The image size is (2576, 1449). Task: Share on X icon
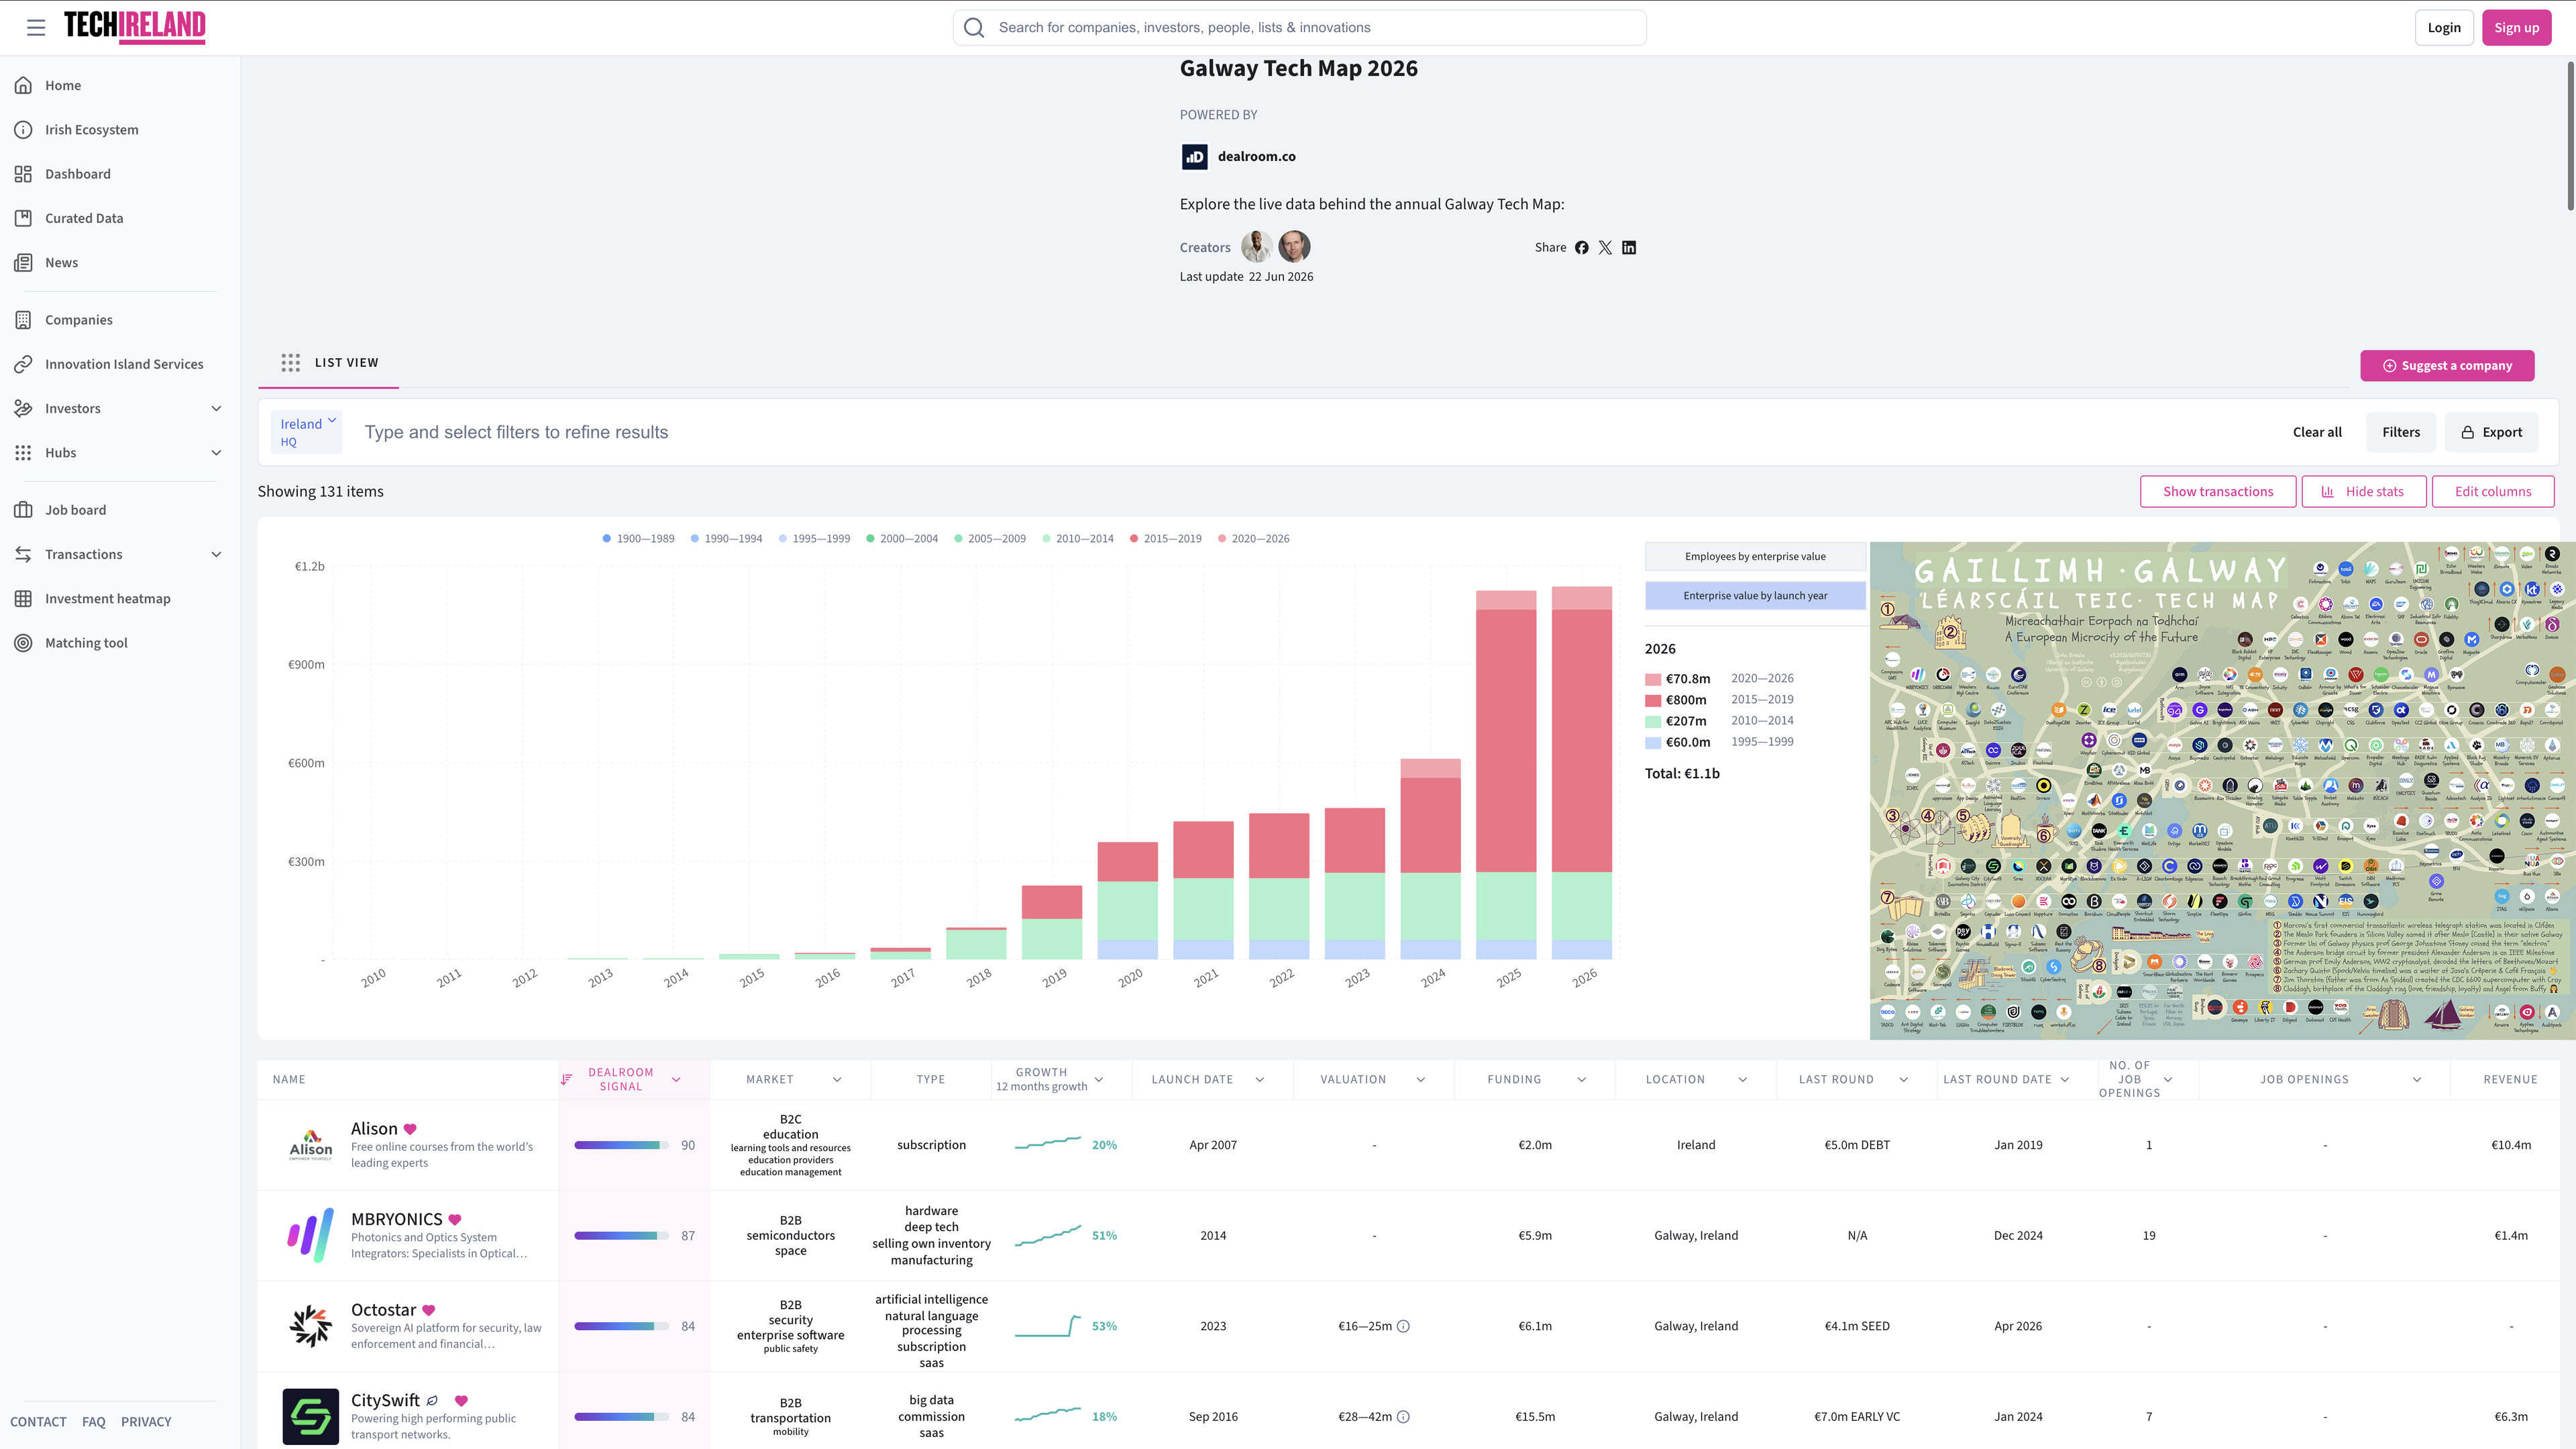[1605, 248]
